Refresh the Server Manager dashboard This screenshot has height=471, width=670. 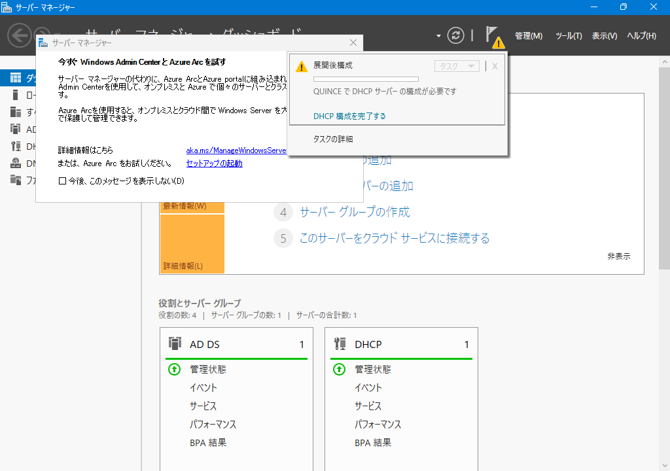[455, 35]
